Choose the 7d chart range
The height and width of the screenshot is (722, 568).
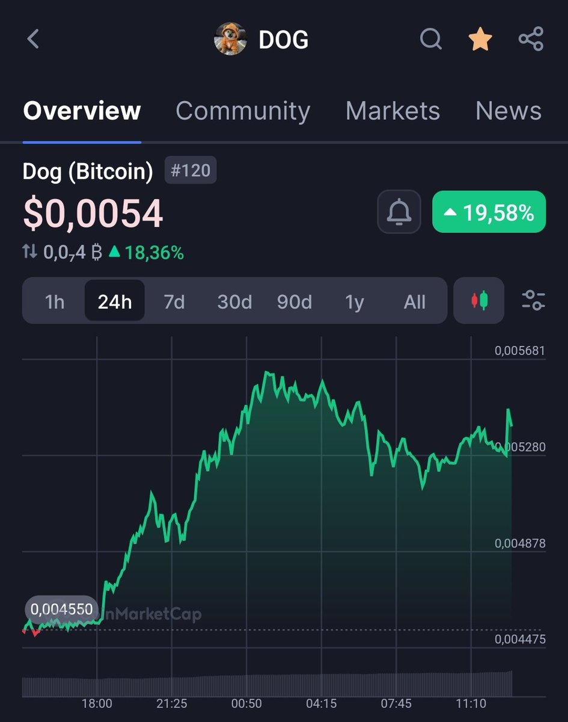point(174,301)
